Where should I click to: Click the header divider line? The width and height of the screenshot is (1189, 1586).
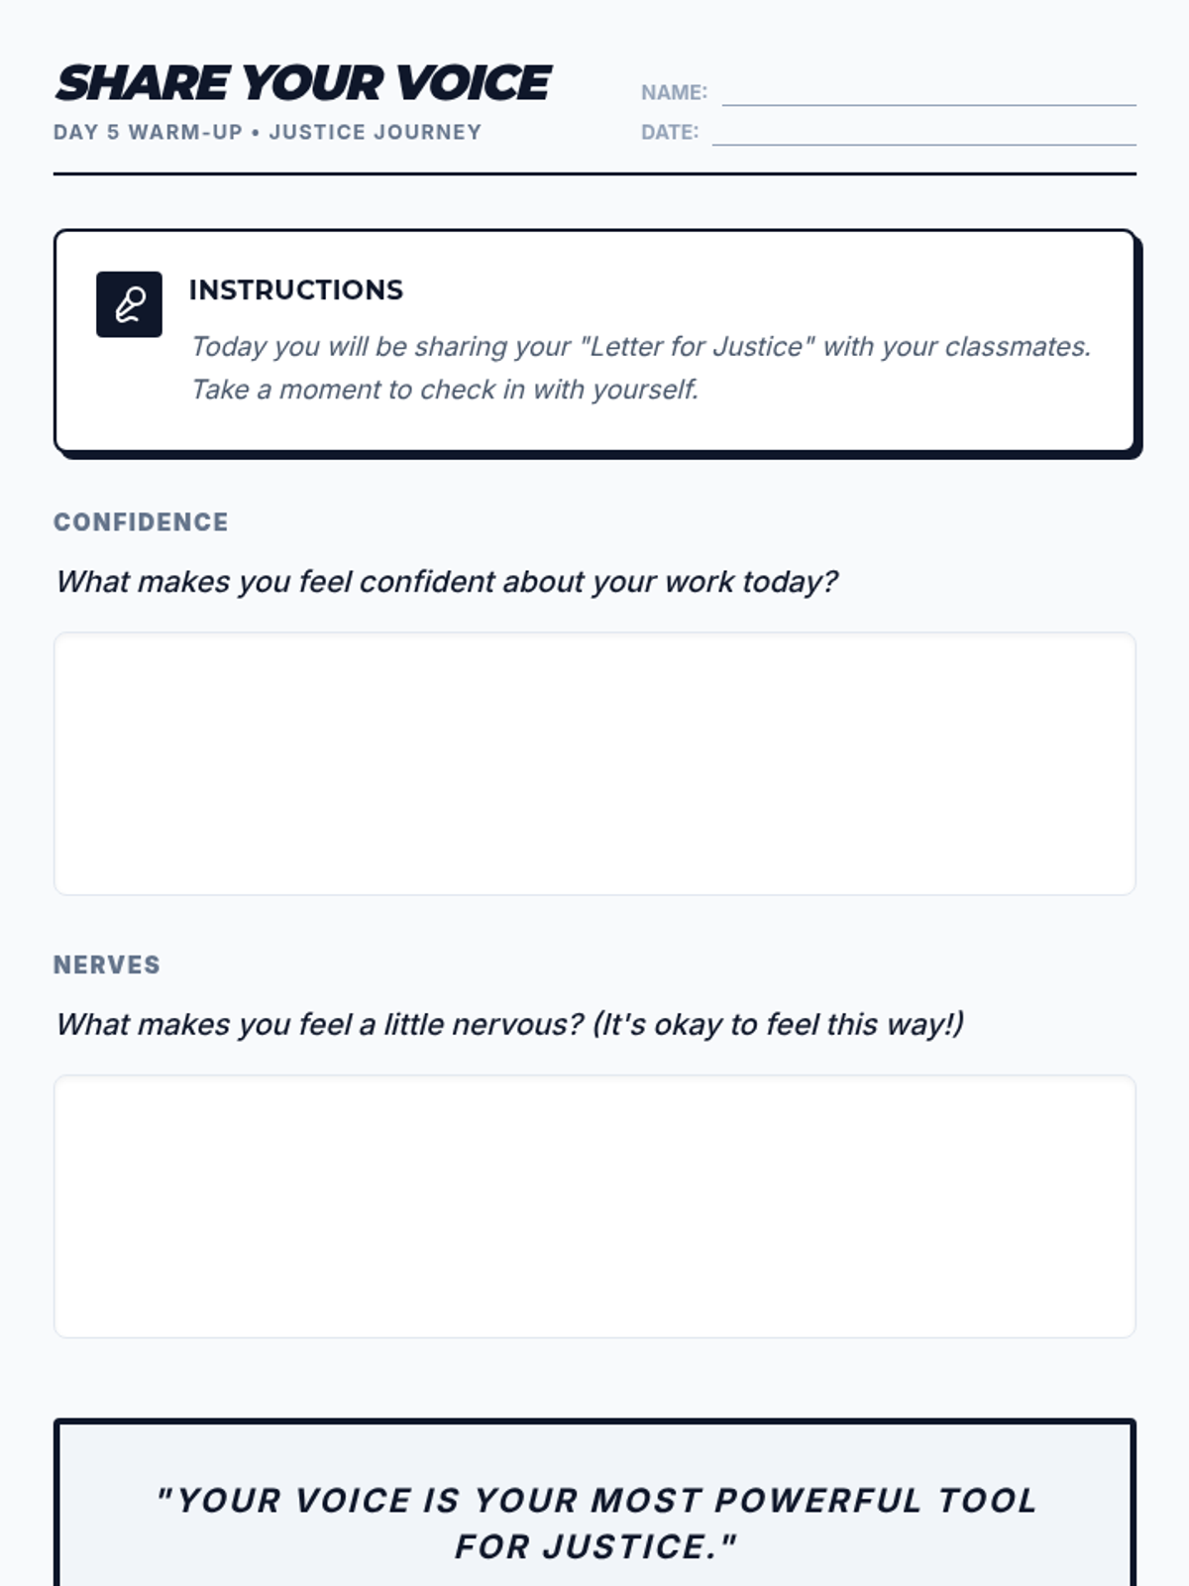[594, 173]
